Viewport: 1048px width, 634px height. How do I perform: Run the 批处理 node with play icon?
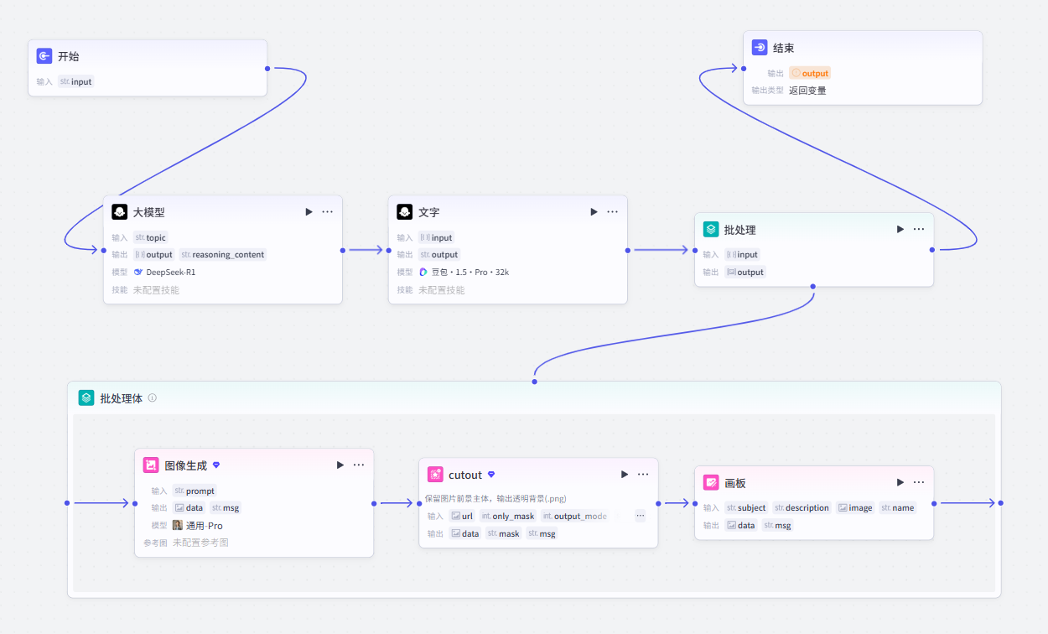900,229
